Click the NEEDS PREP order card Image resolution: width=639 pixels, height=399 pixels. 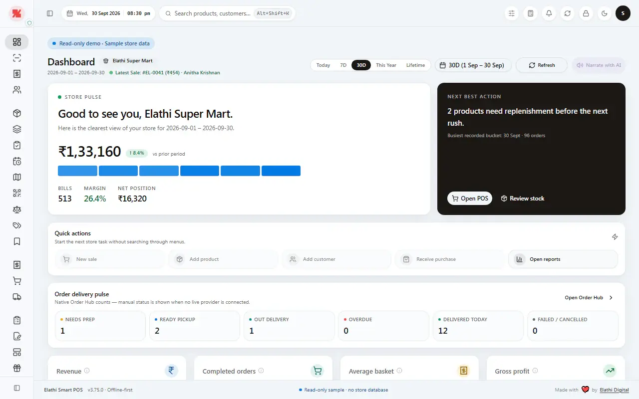(100, 326)
